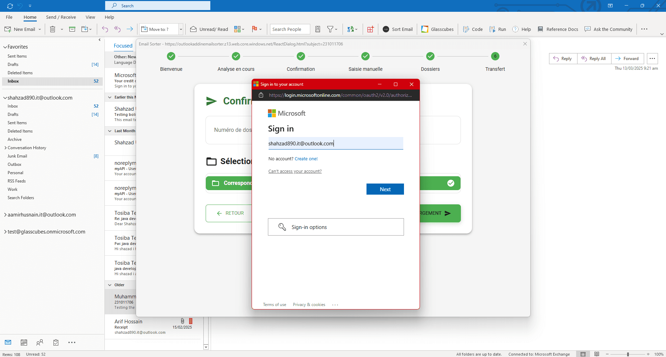Image resolution: width=666 pixels, height=357 pixels.
Task: Click the email address field in Sign in
Action: [336, 143]
